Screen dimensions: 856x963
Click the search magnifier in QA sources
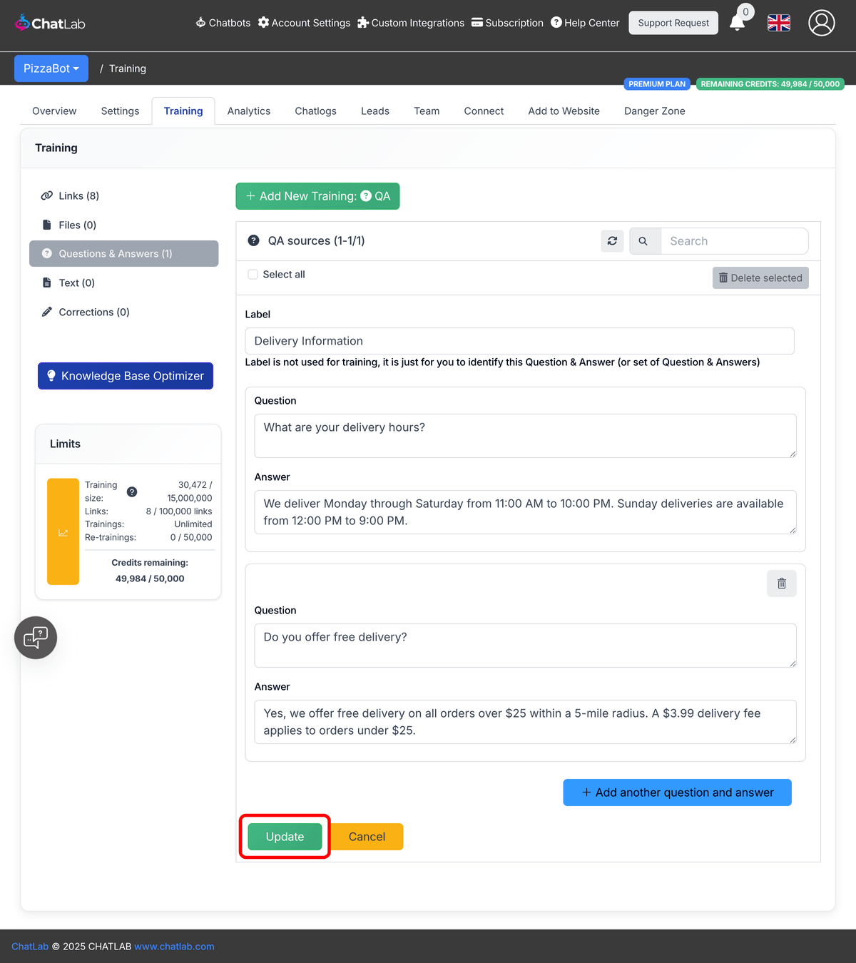[644, 241]
